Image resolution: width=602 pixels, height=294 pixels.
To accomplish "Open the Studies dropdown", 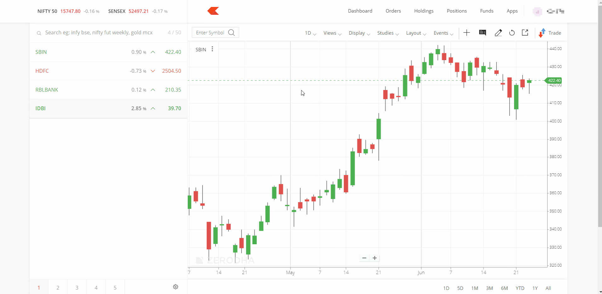I will tap(388, 33).
